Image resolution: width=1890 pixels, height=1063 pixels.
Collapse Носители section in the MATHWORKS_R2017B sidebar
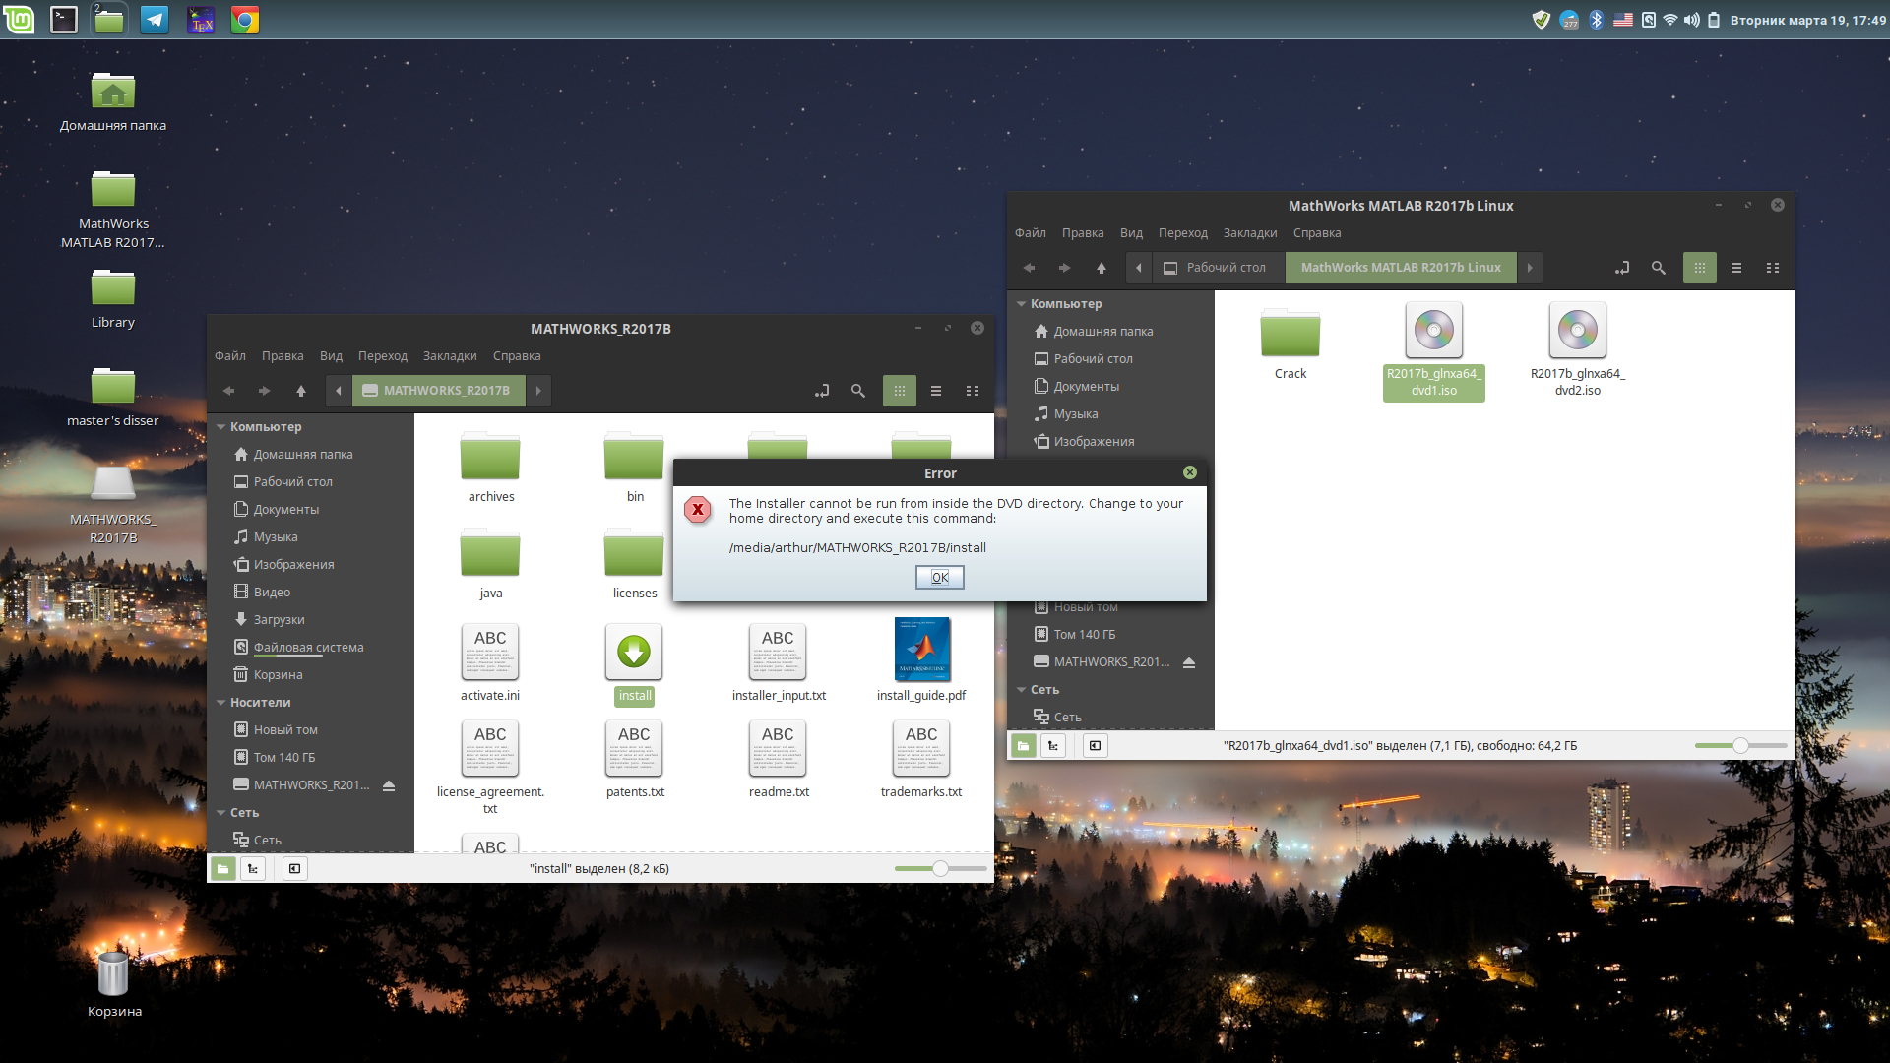pyautogui.click(x=221, y=703)
